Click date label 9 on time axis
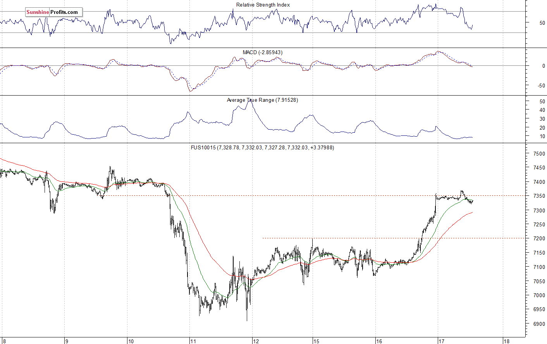 [x=67, y=341]
